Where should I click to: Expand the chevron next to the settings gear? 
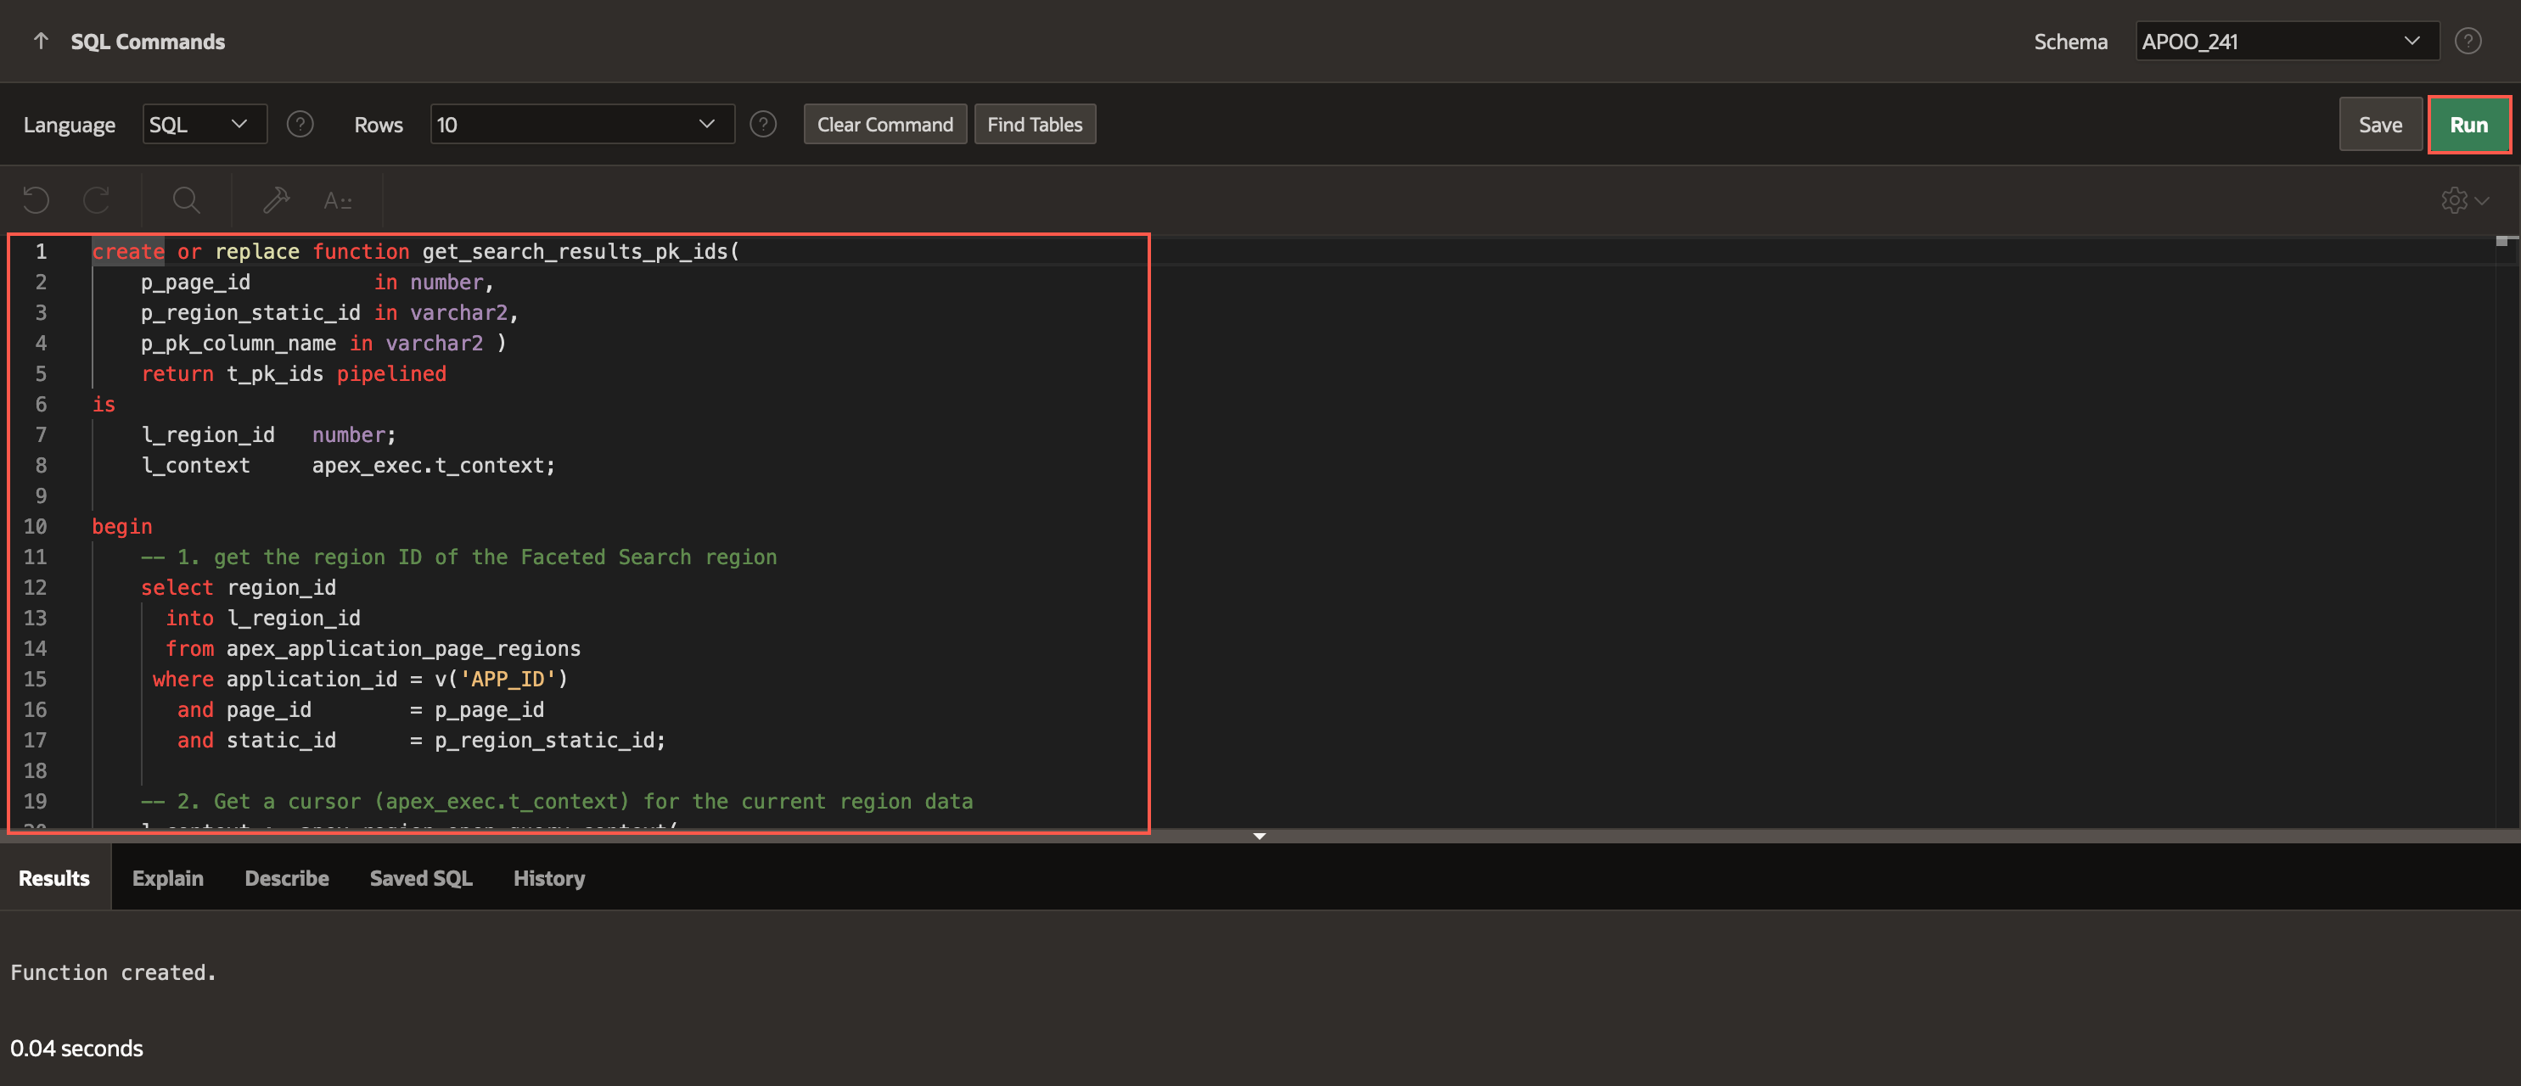(2483, 199)
